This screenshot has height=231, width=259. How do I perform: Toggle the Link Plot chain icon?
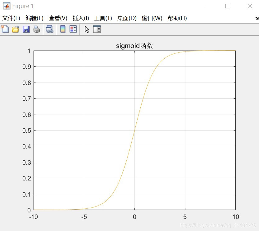click(49, 29)
